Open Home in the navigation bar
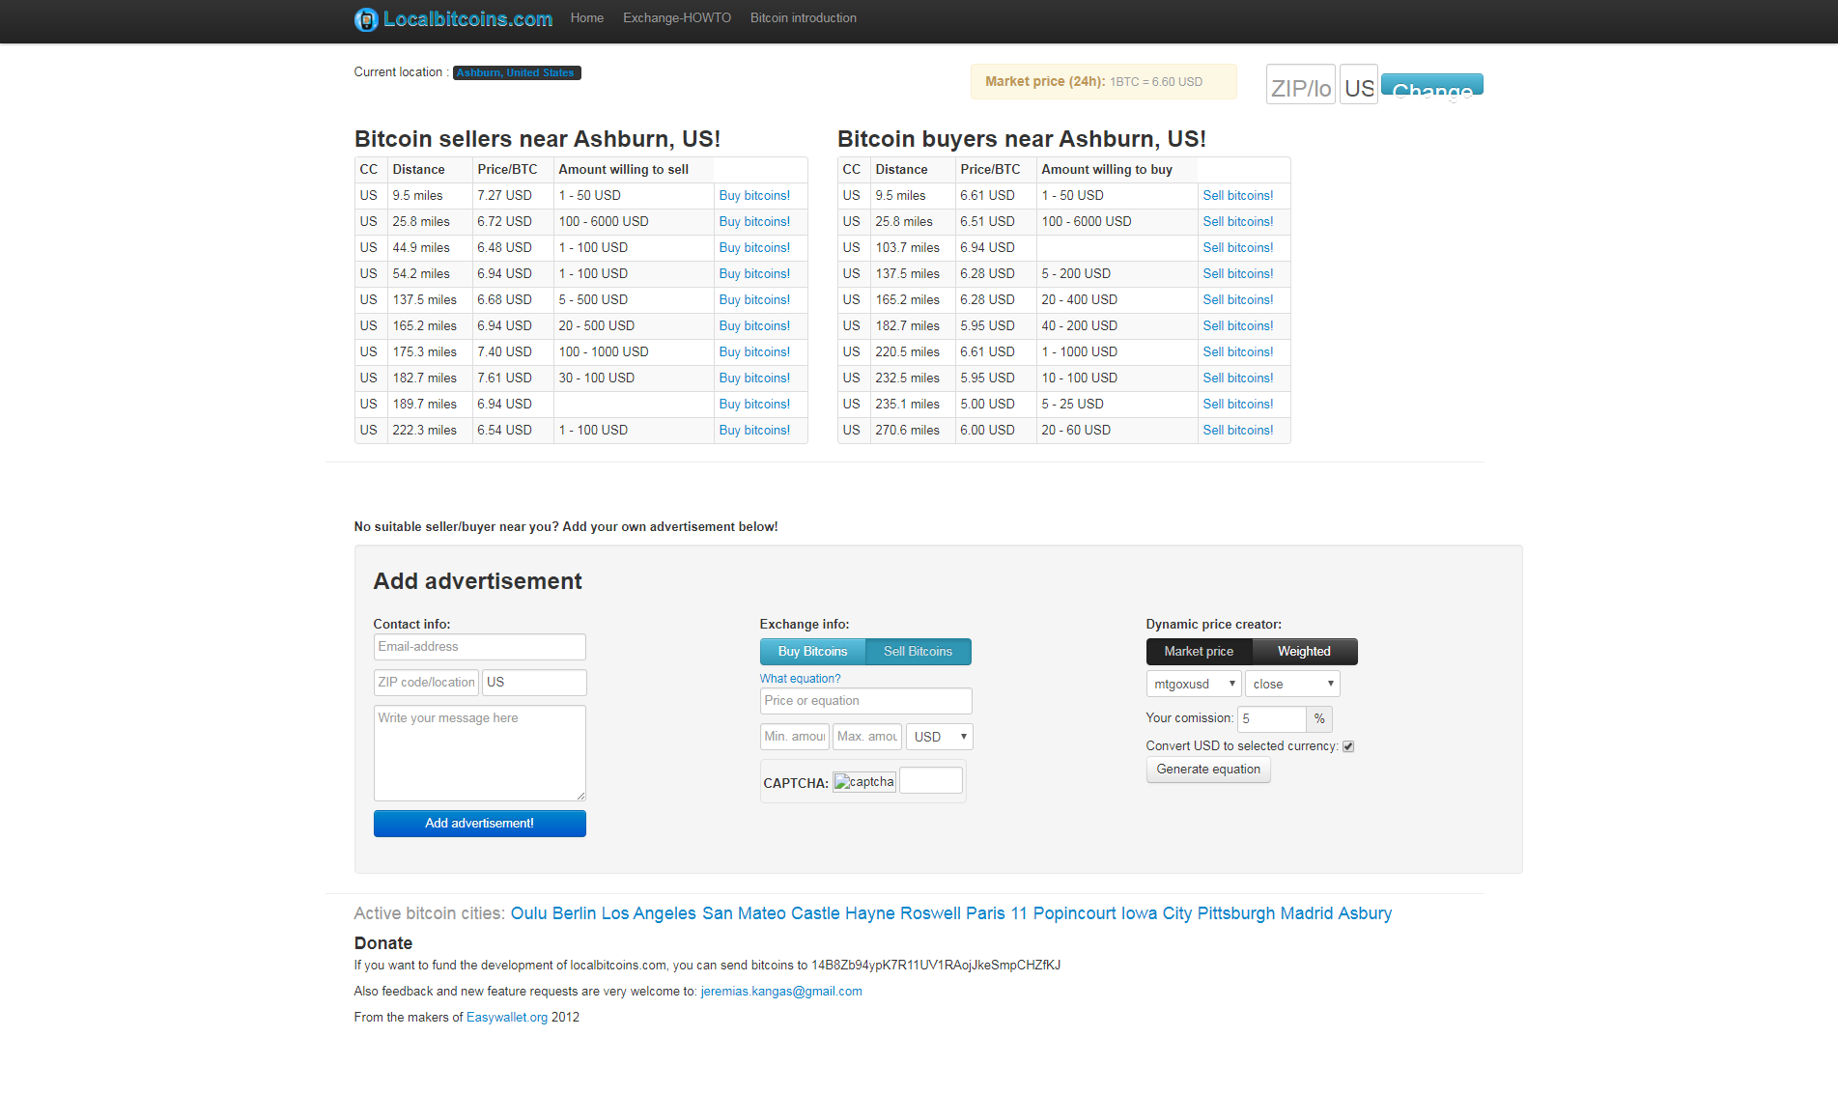The image size is (1838, 1093). (x=587, y=18)
